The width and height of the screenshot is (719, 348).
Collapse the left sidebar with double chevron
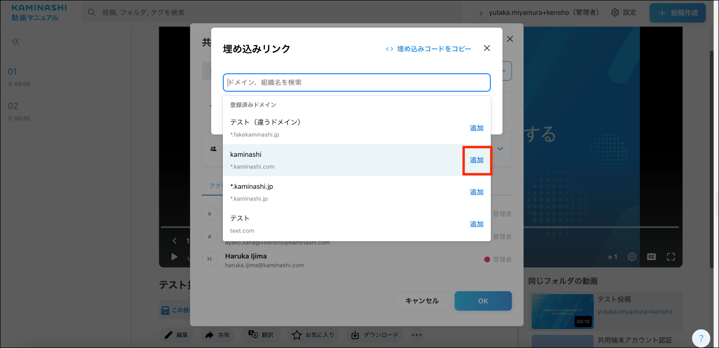(16, 42)
